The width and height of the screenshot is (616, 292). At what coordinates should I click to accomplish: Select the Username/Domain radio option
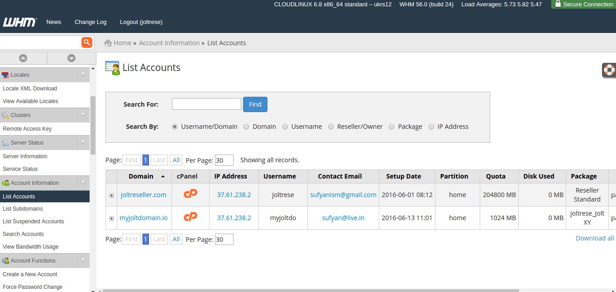click(175, 127)
